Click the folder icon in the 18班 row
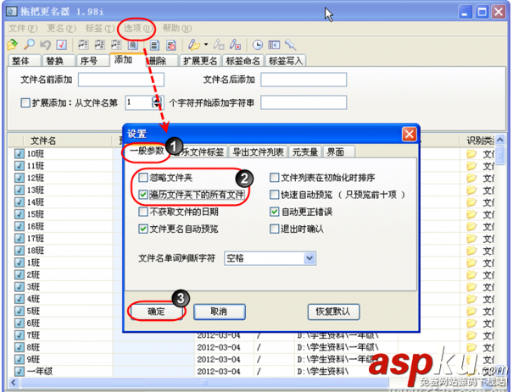 coord(471,251)
